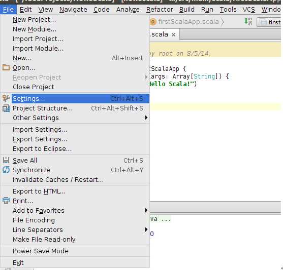The image size is (283, 270).
Task: Expand the Add to Favorites submenu
Action: [x=146, y=210]
